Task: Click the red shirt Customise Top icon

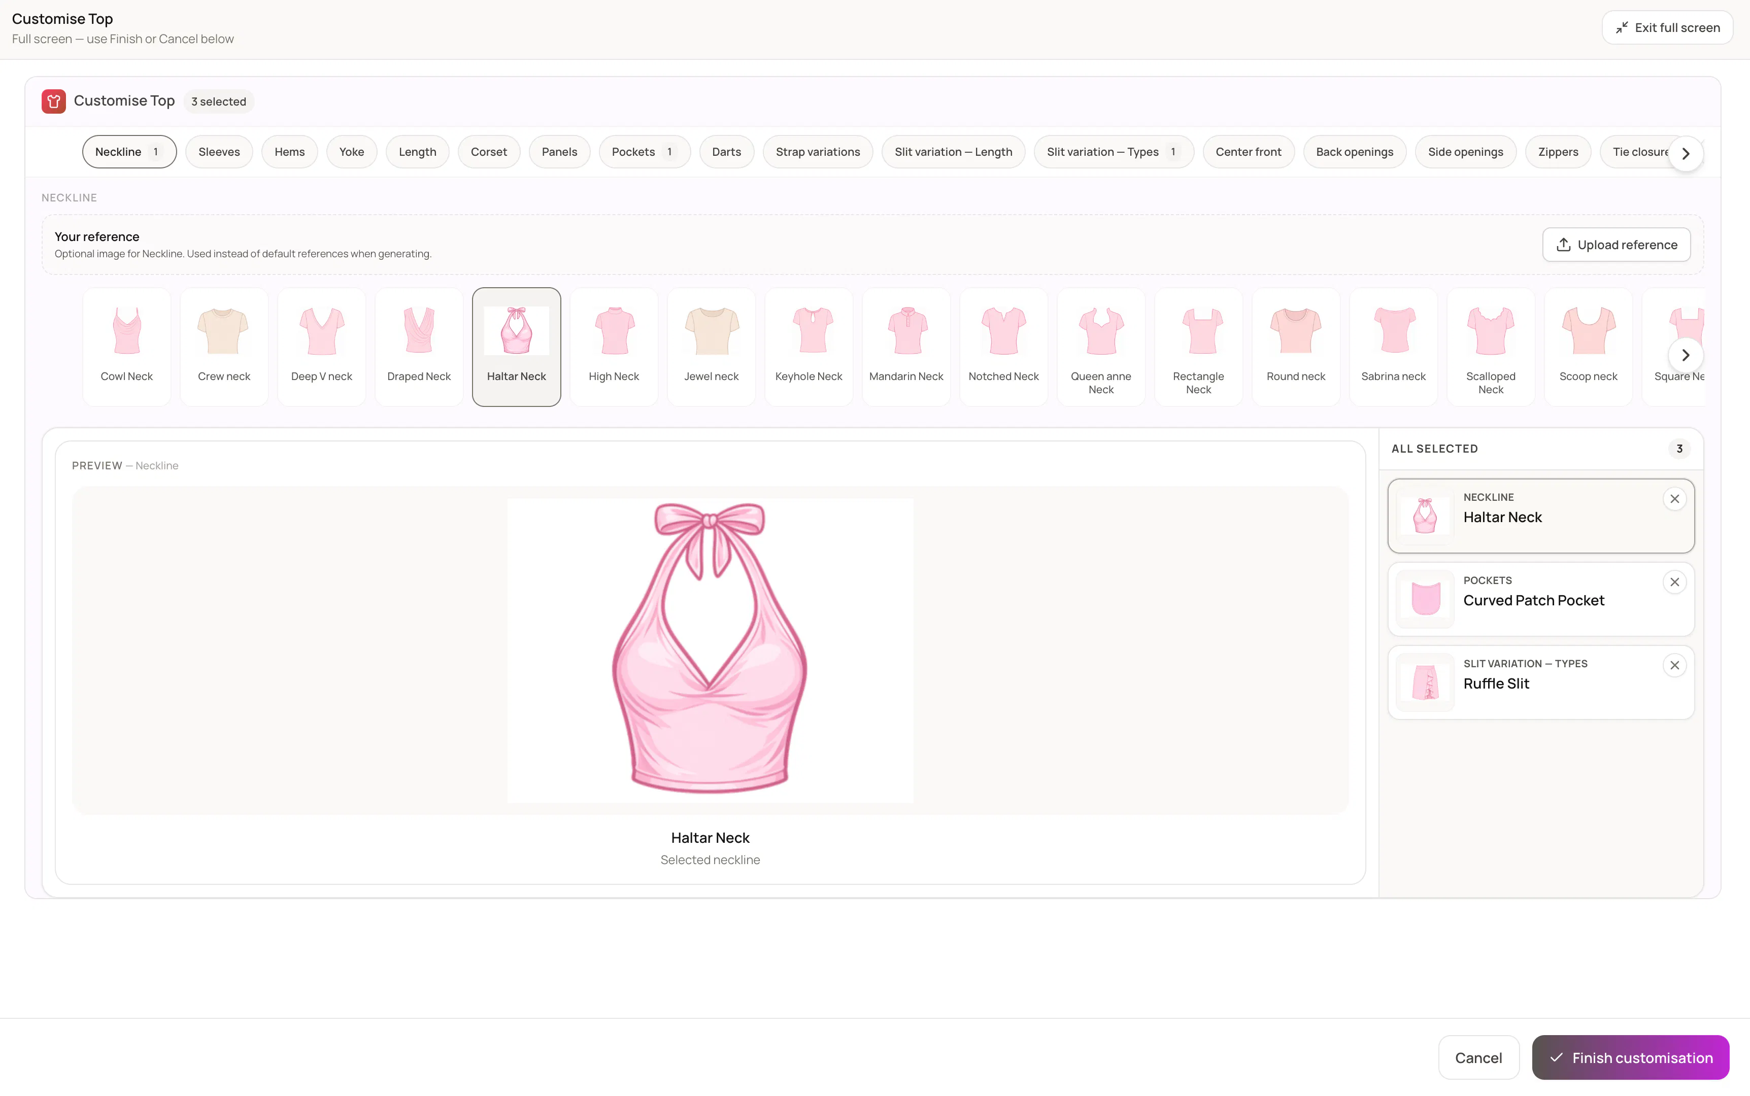Action: pyautogui.click(x=54, y=101)
